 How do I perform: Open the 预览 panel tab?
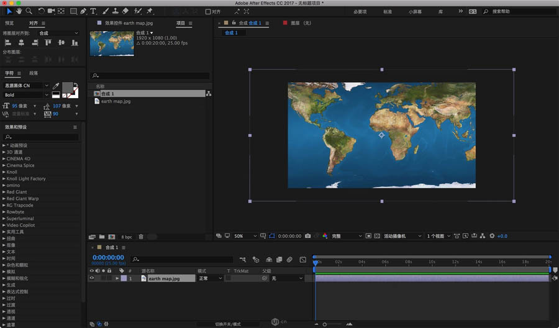[x=9, y=23]
